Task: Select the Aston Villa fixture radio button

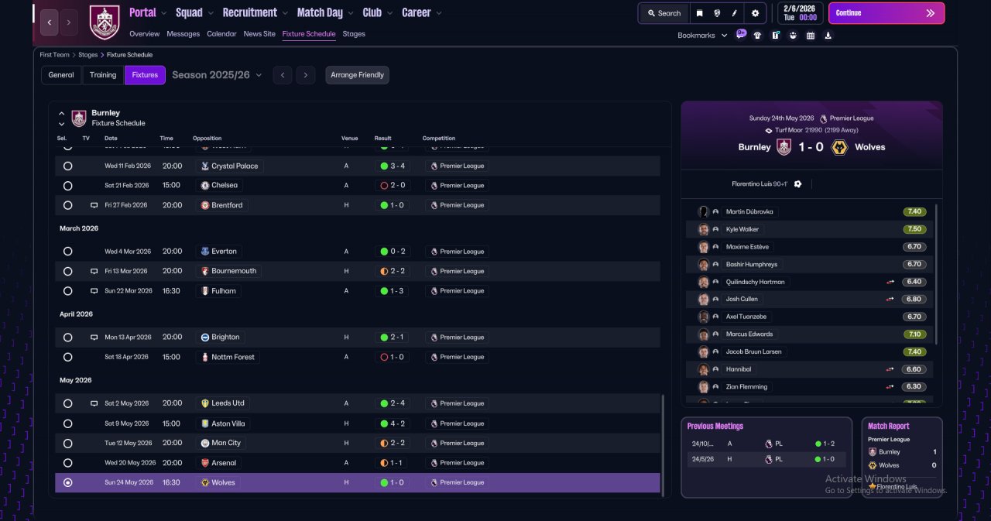Action: click(x=67, y=423)
